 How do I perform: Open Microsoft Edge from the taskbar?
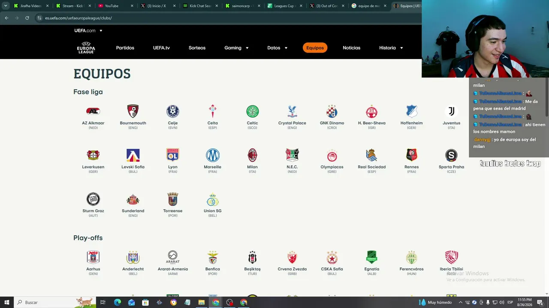(x=118, y=302)
